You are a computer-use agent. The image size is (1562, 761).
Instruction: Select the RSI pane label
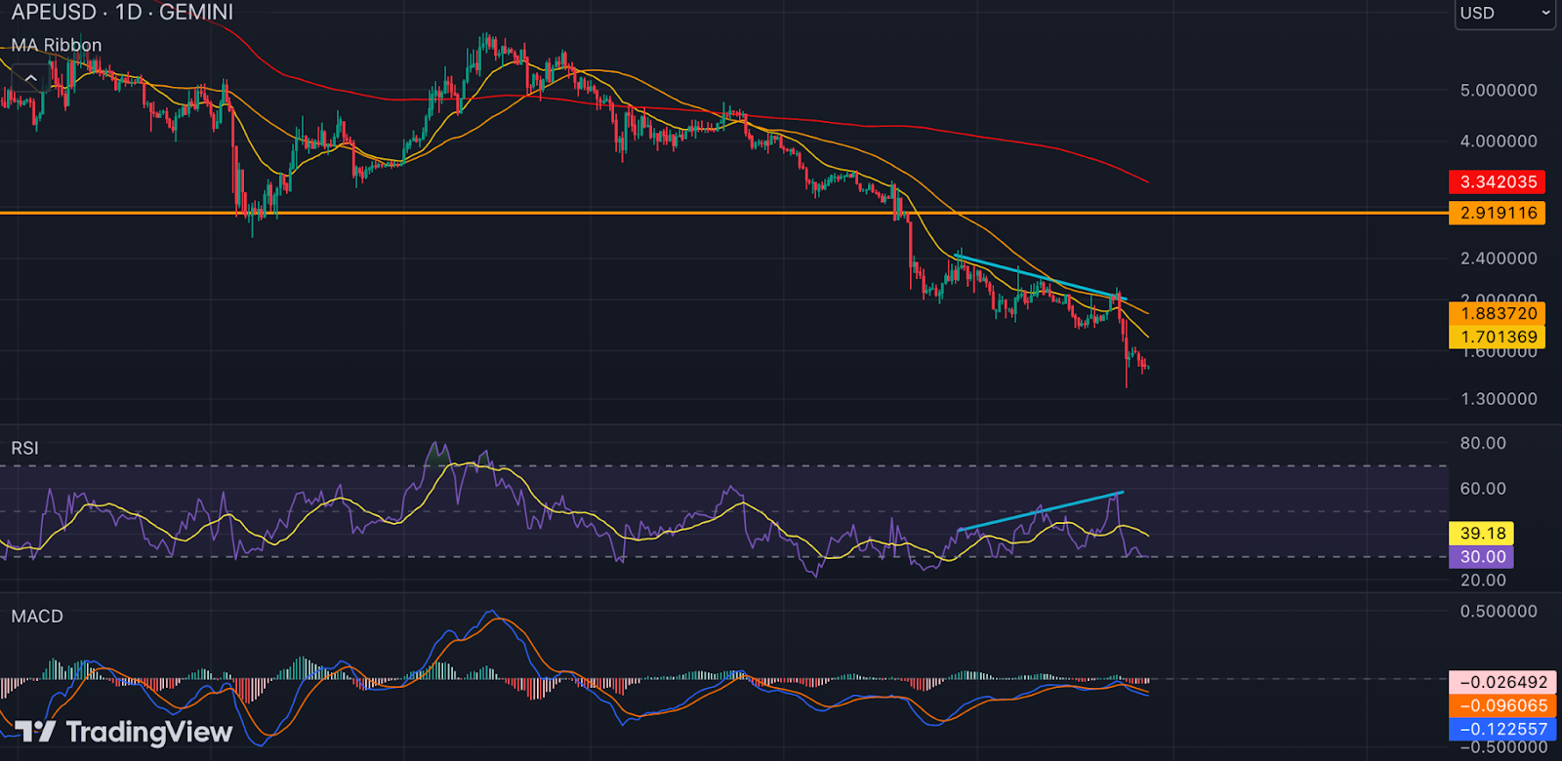coord(25,448)
